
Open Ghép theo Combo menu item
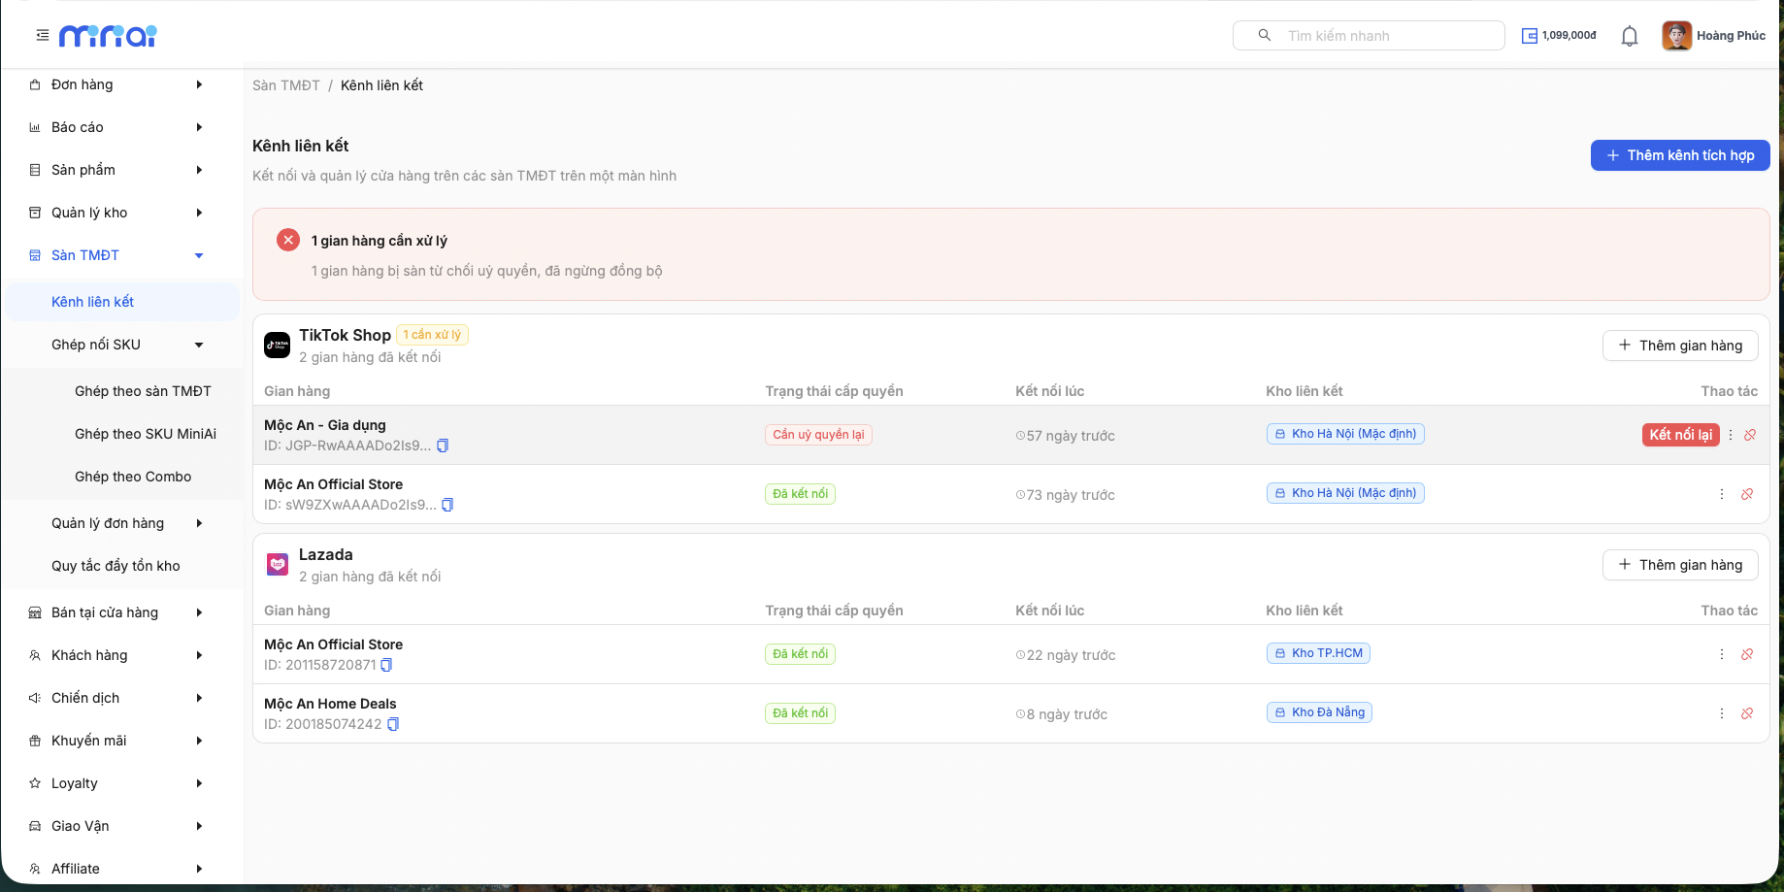133,477
